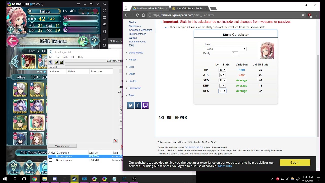Open the ATK level 1 stat dropdown
This screenshot has width=325, height=183.
pos(222,75)
